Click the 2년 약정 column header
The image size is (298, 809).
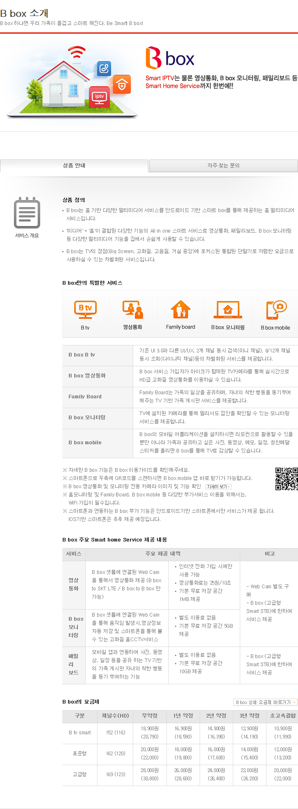(216, 715)
